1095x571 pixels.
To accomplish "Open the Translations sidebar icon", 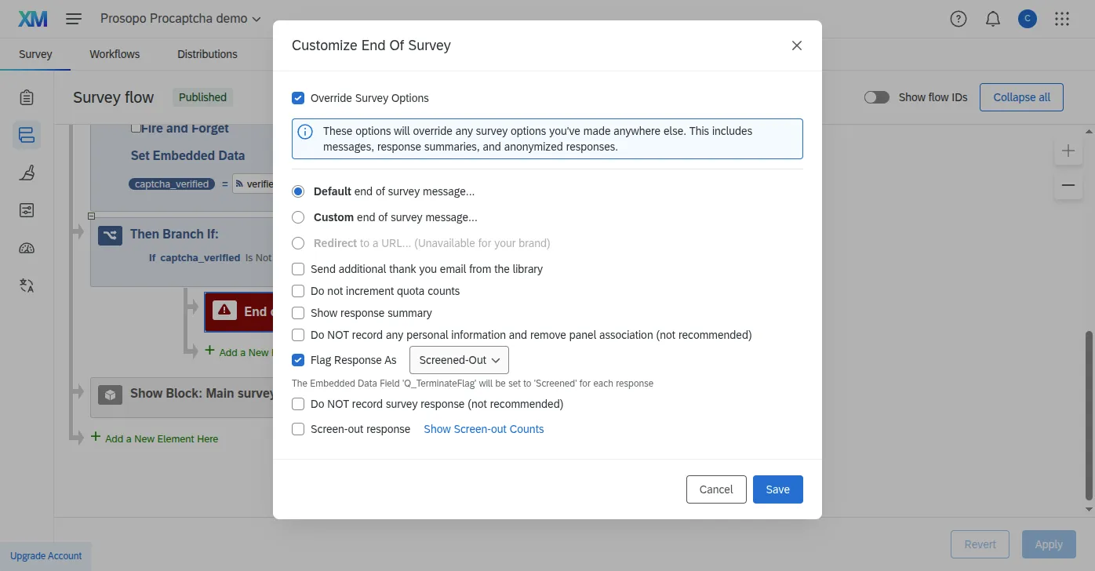I will (x=27, y=285).
